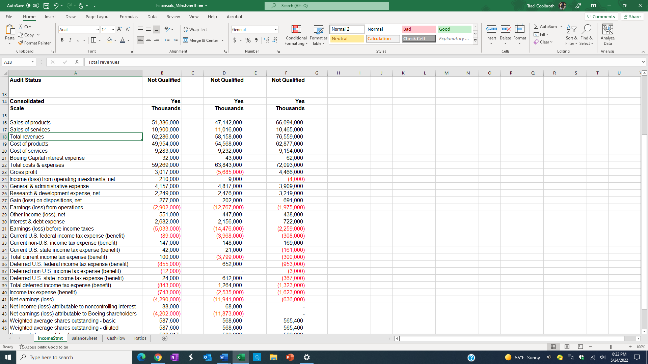Screen dimensions: 648x364
Task: Open the font size dropdown
Action: [x=112, y=30]
